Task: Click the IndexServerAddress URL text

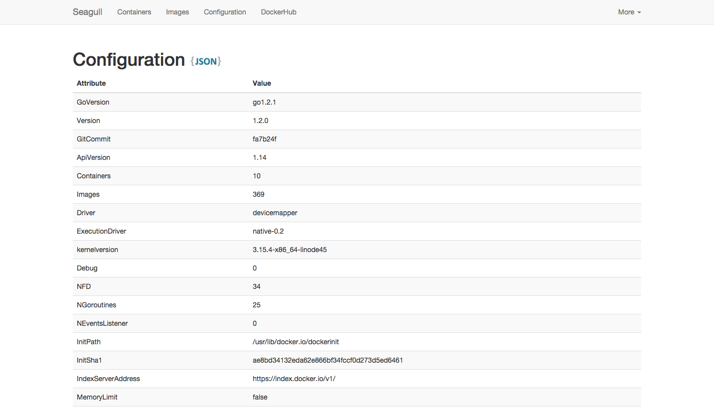Action: (294, 379)
